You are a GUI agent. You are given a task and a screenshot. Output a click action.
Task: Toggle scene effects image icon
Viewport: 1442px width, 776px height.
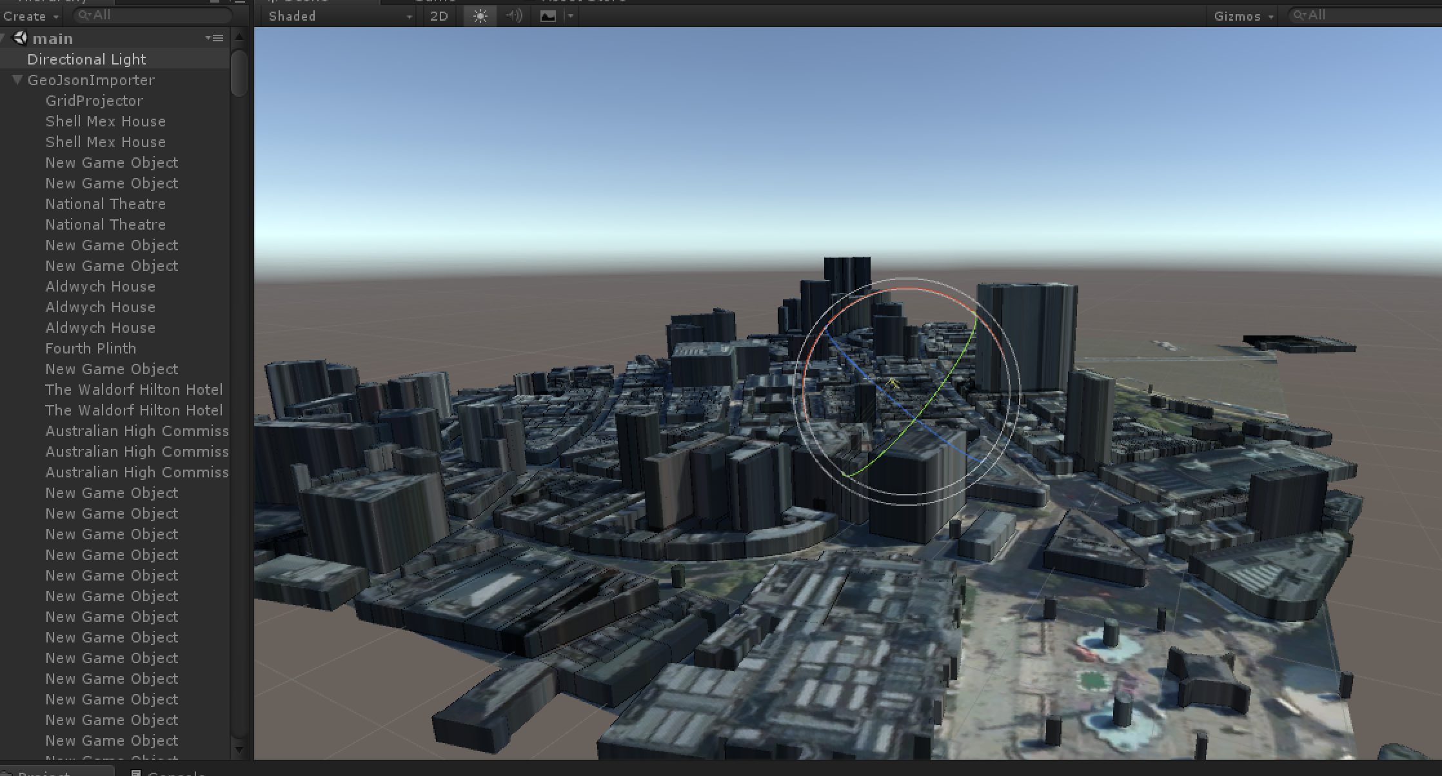pyautogui.click(x=548, y=16)
